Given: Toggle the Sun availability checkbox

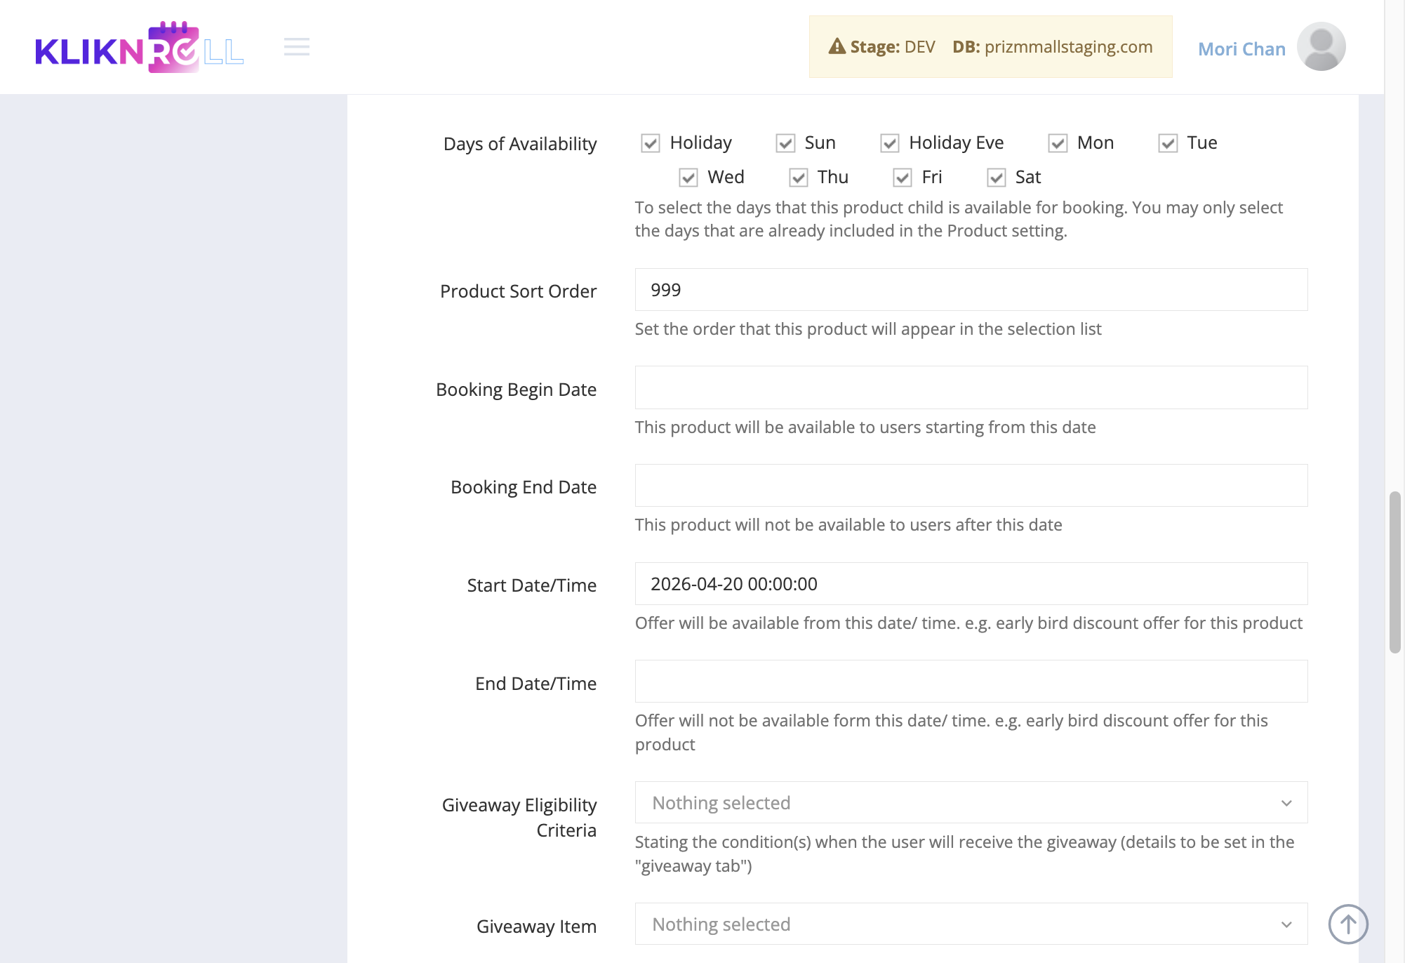Looking at the screenshot, I should (x=785, y=143).
